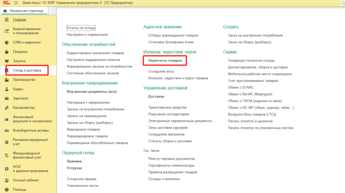This screenshot has width=345, height=193.
Task: Click the Помощь question mark icon
Action: coord(7,190)
